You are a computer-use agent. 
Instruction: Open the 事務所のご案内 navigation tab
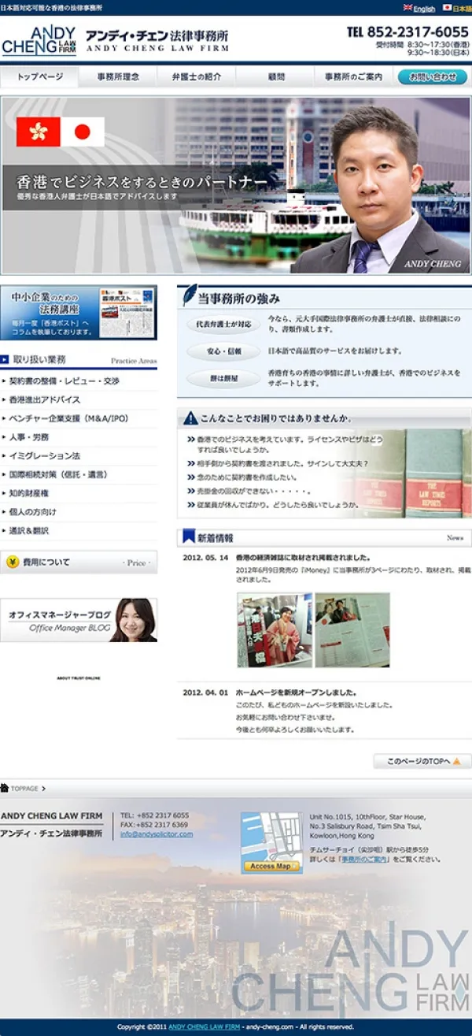pyautogui.click(x=354, y=77)
